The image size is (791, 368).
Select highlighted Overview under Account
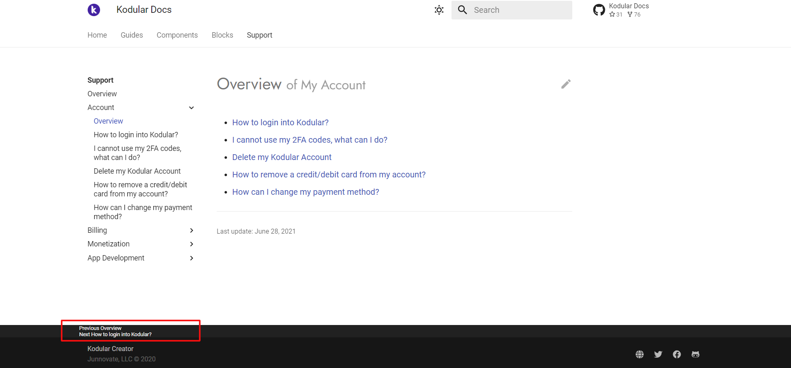(108, 121)
